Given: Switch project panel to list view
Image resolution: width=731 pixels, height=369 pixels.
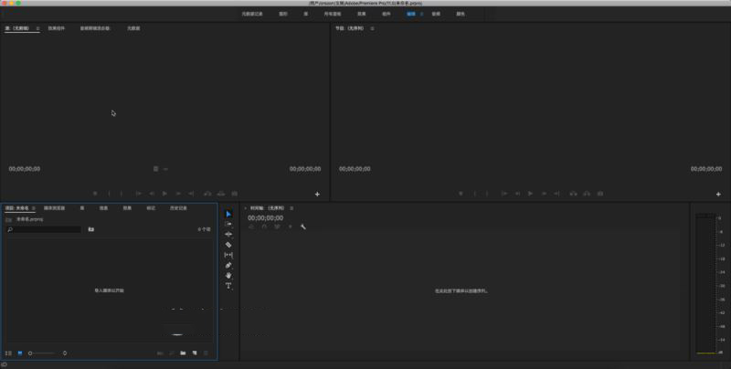Looking at the screenshot, I should (x=8, y=353).
